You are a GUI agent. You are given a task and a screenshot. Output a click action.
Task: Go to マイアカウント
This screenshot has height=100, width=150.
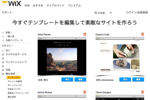[x=55, y=6]
